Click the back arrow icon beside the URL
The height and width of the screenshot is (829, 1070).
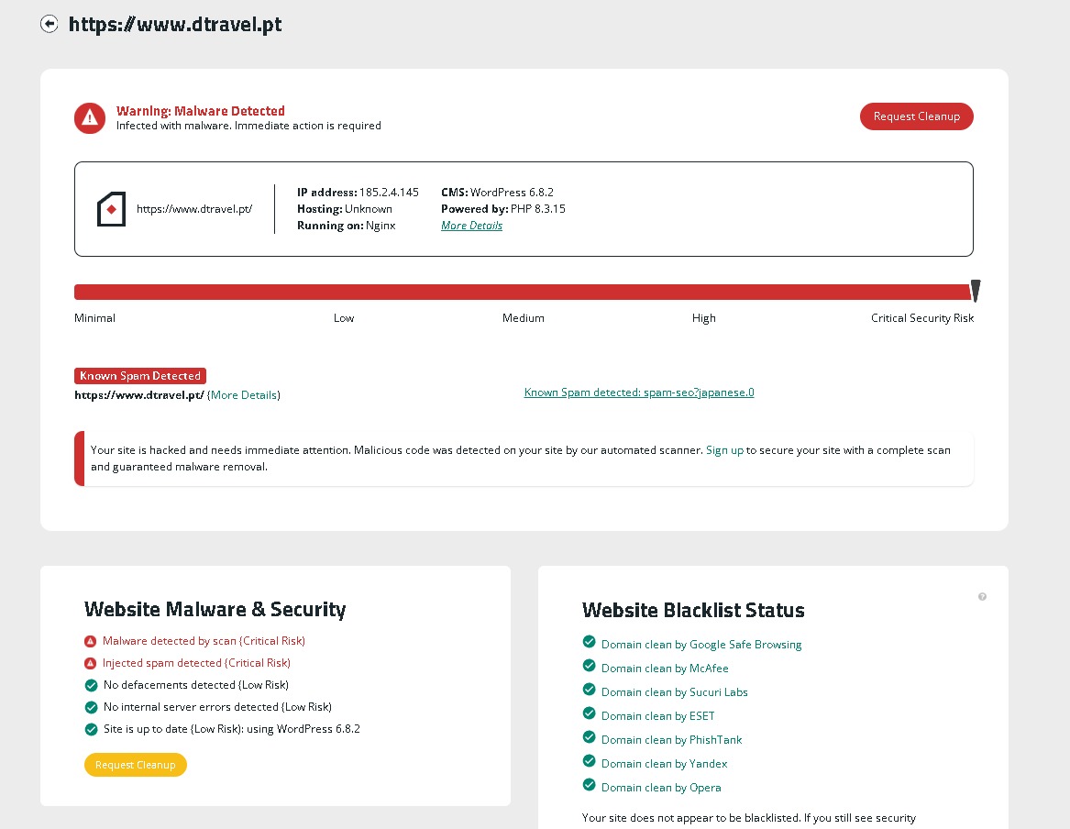coord(50,24)
